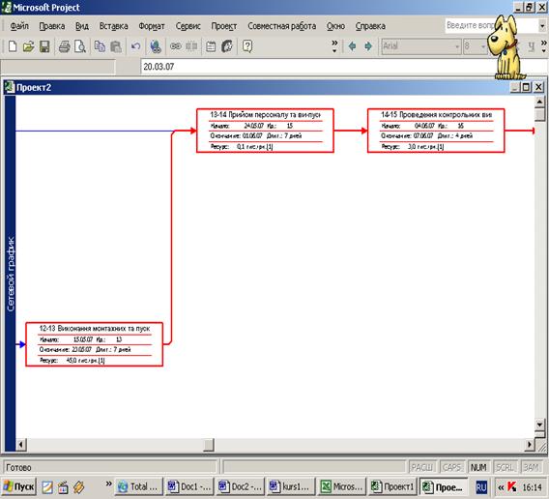The image size is (549, 499).
Task: Click the green left arrow outdent icon
Action: click(352, 45)
